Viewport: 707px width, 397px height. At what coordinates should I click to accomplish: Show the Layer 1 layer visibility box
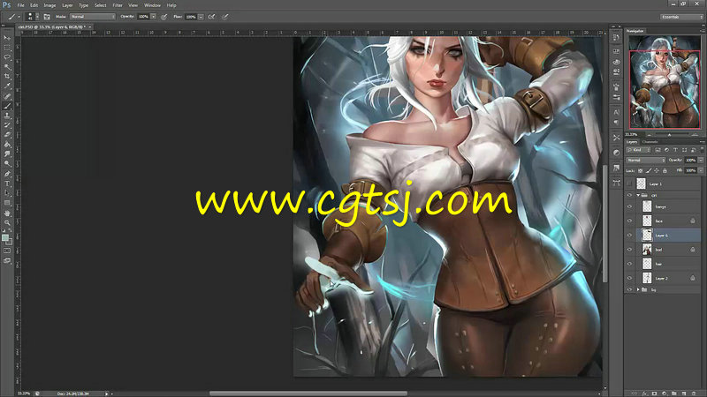pyautogui.click(x=629, y=184)
